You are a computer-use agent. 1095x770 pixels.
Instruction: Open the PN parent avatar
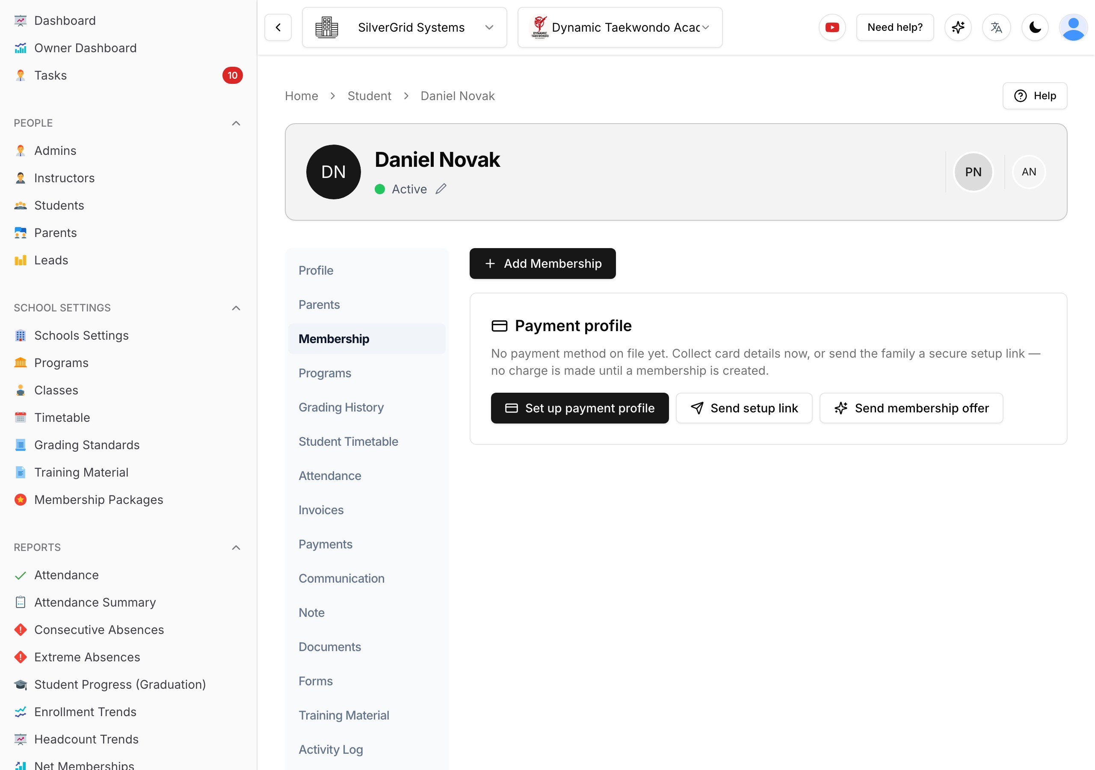[x=974, y=172]
